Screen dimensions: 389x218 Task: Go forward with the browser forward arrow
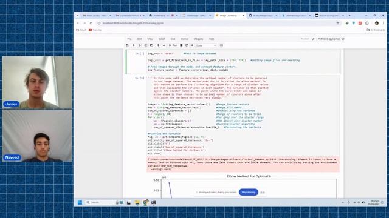84,23
